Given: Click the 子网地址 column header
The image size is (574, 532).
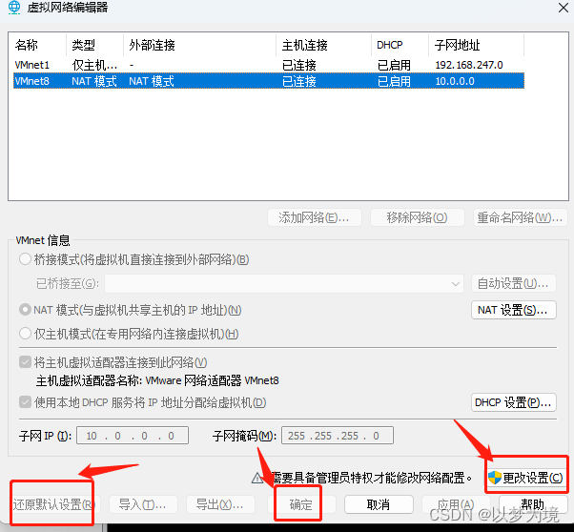Looking at the screenshot, I should pyautogui.click(x=458, y=45).
